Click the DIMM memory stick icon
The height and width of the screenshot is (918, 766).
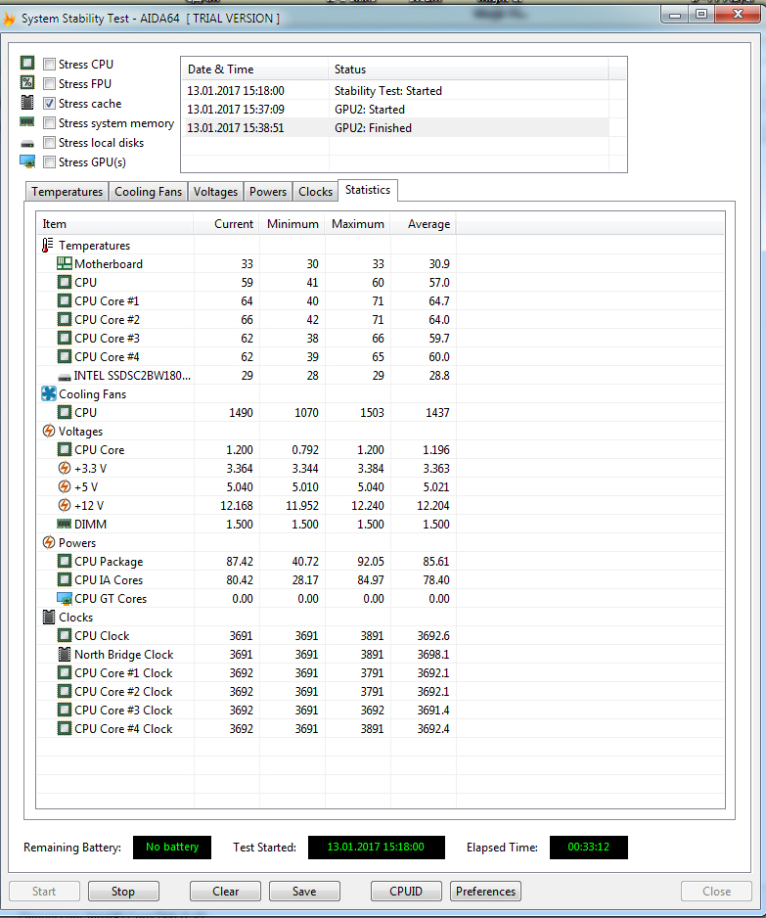coord(65,524)
